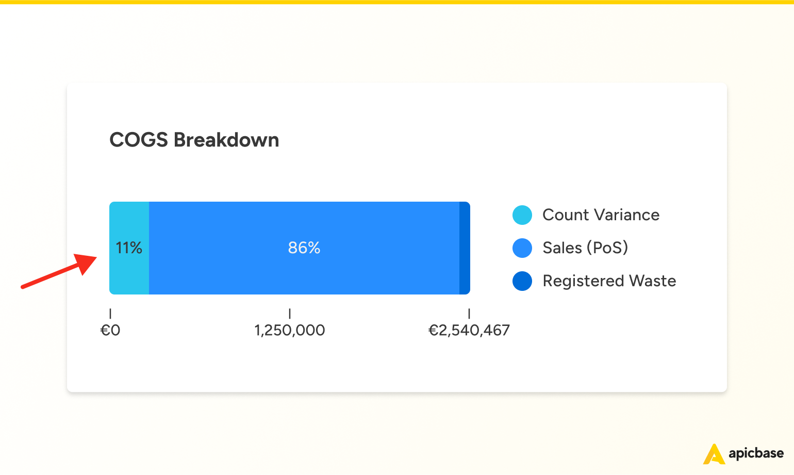Click the 11% Count Variance bar segment
The image size is (794, 475).
[129, 248]
